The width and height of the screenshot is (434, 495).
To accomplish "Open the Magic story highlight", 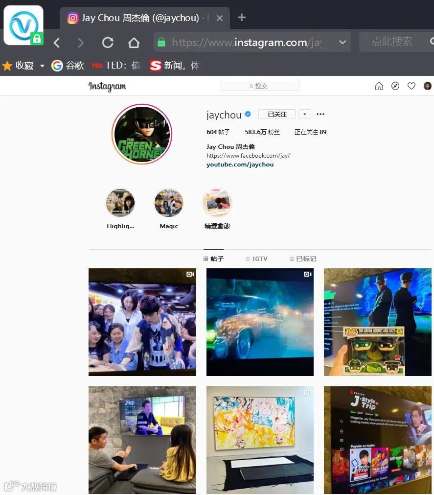I will pyautogui.click(x=169, y=209).
